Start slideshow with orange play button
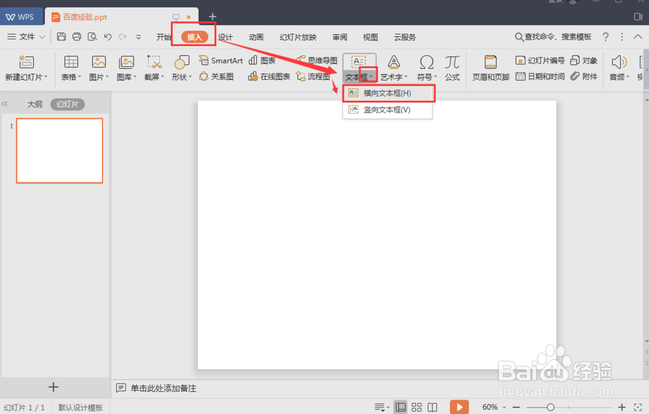 tap(459, 408)
